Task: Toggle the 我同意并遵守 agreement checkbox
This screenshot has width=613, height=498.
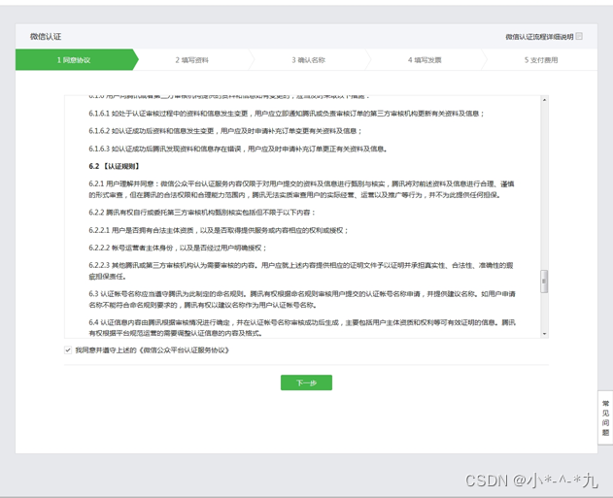Action: [x=68, y=350]
